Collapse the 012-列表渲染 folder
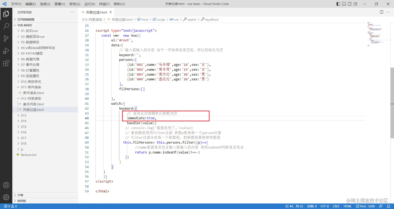 [45, 98]
